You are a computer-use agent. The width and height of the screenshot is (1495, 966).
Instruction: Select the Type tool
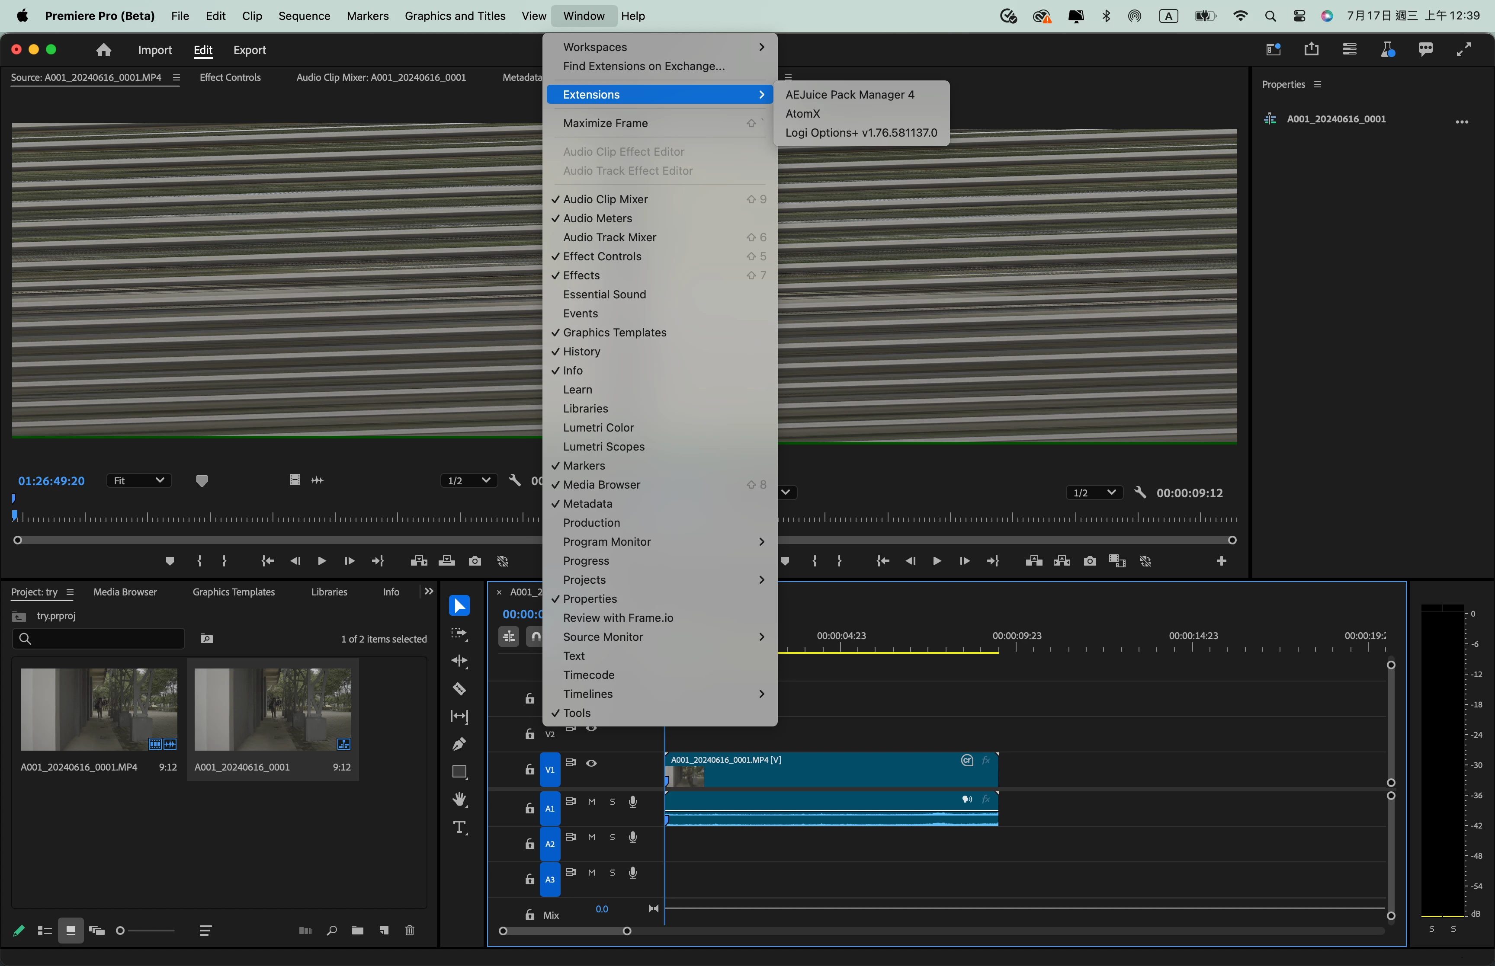pyautogui.click(x=459, y=827)
